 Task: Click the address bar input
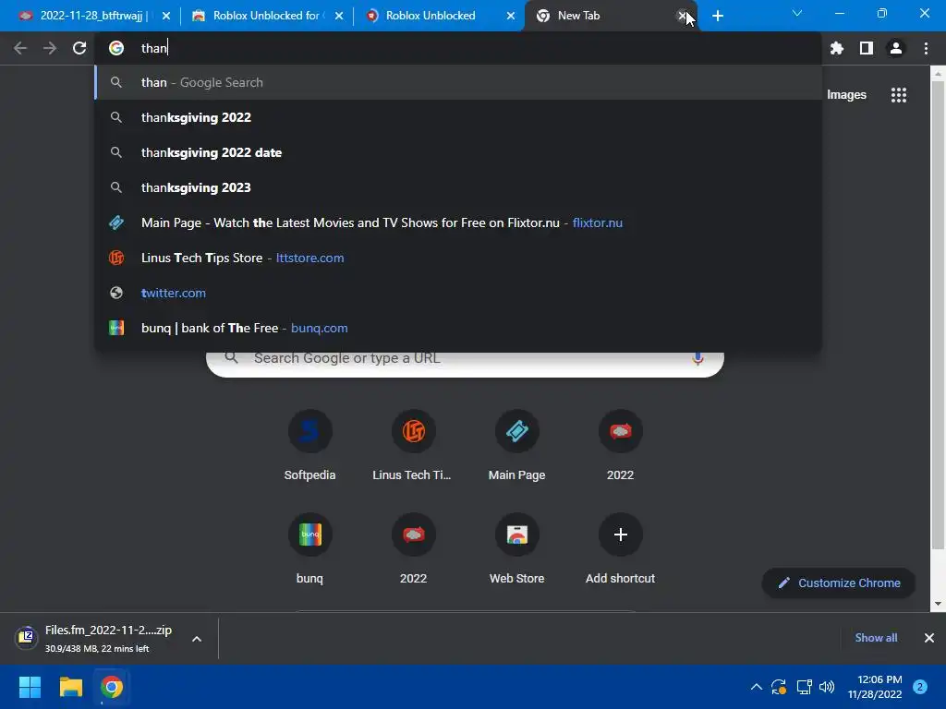458,48
